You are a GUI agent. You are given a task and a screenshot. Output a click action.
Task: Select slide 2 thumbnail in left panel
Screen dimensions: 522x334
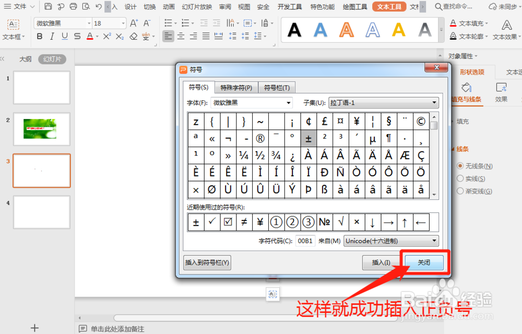click(41, 129)
